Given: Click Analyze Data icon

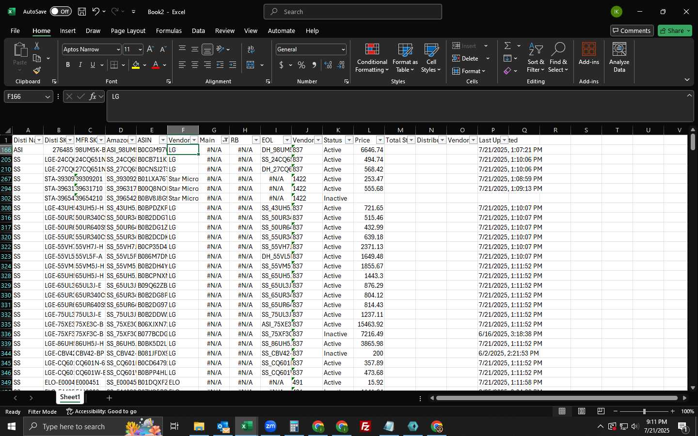Looking at the screenshot, I should point(619,58).
